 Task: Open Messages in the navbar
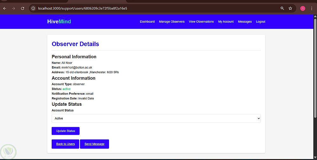pyautogui.click(x=245, y=21)
